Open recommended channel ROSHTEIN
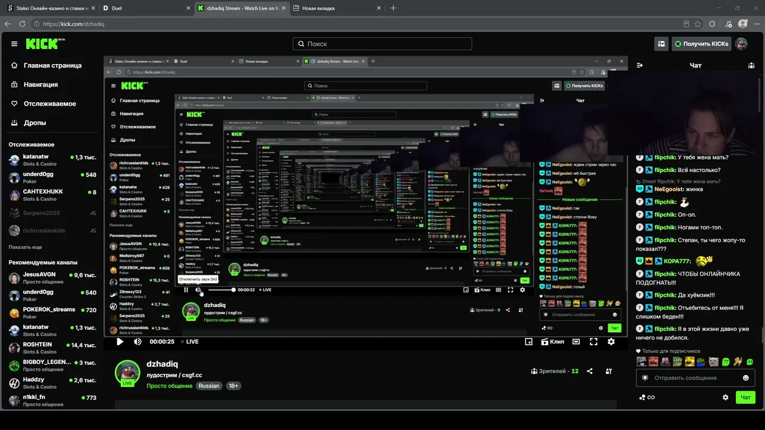The width and height of the screenshot is (765, 430). click(53, 348)
